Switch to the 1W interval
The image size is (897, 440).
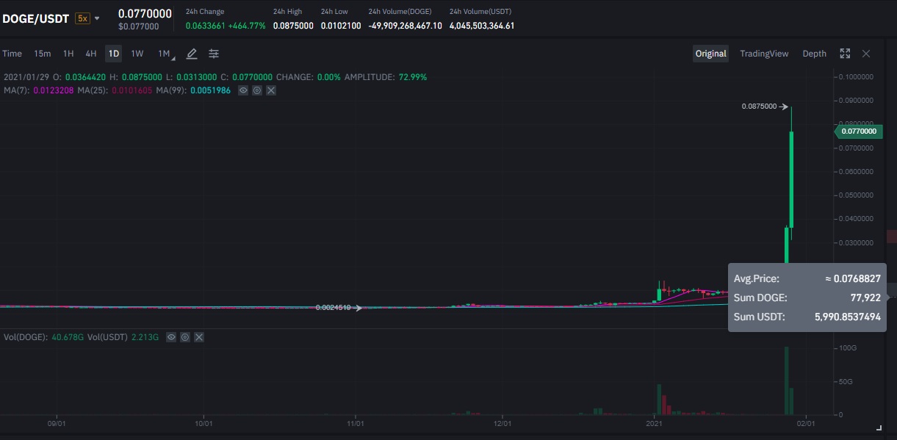pos(137,54)
